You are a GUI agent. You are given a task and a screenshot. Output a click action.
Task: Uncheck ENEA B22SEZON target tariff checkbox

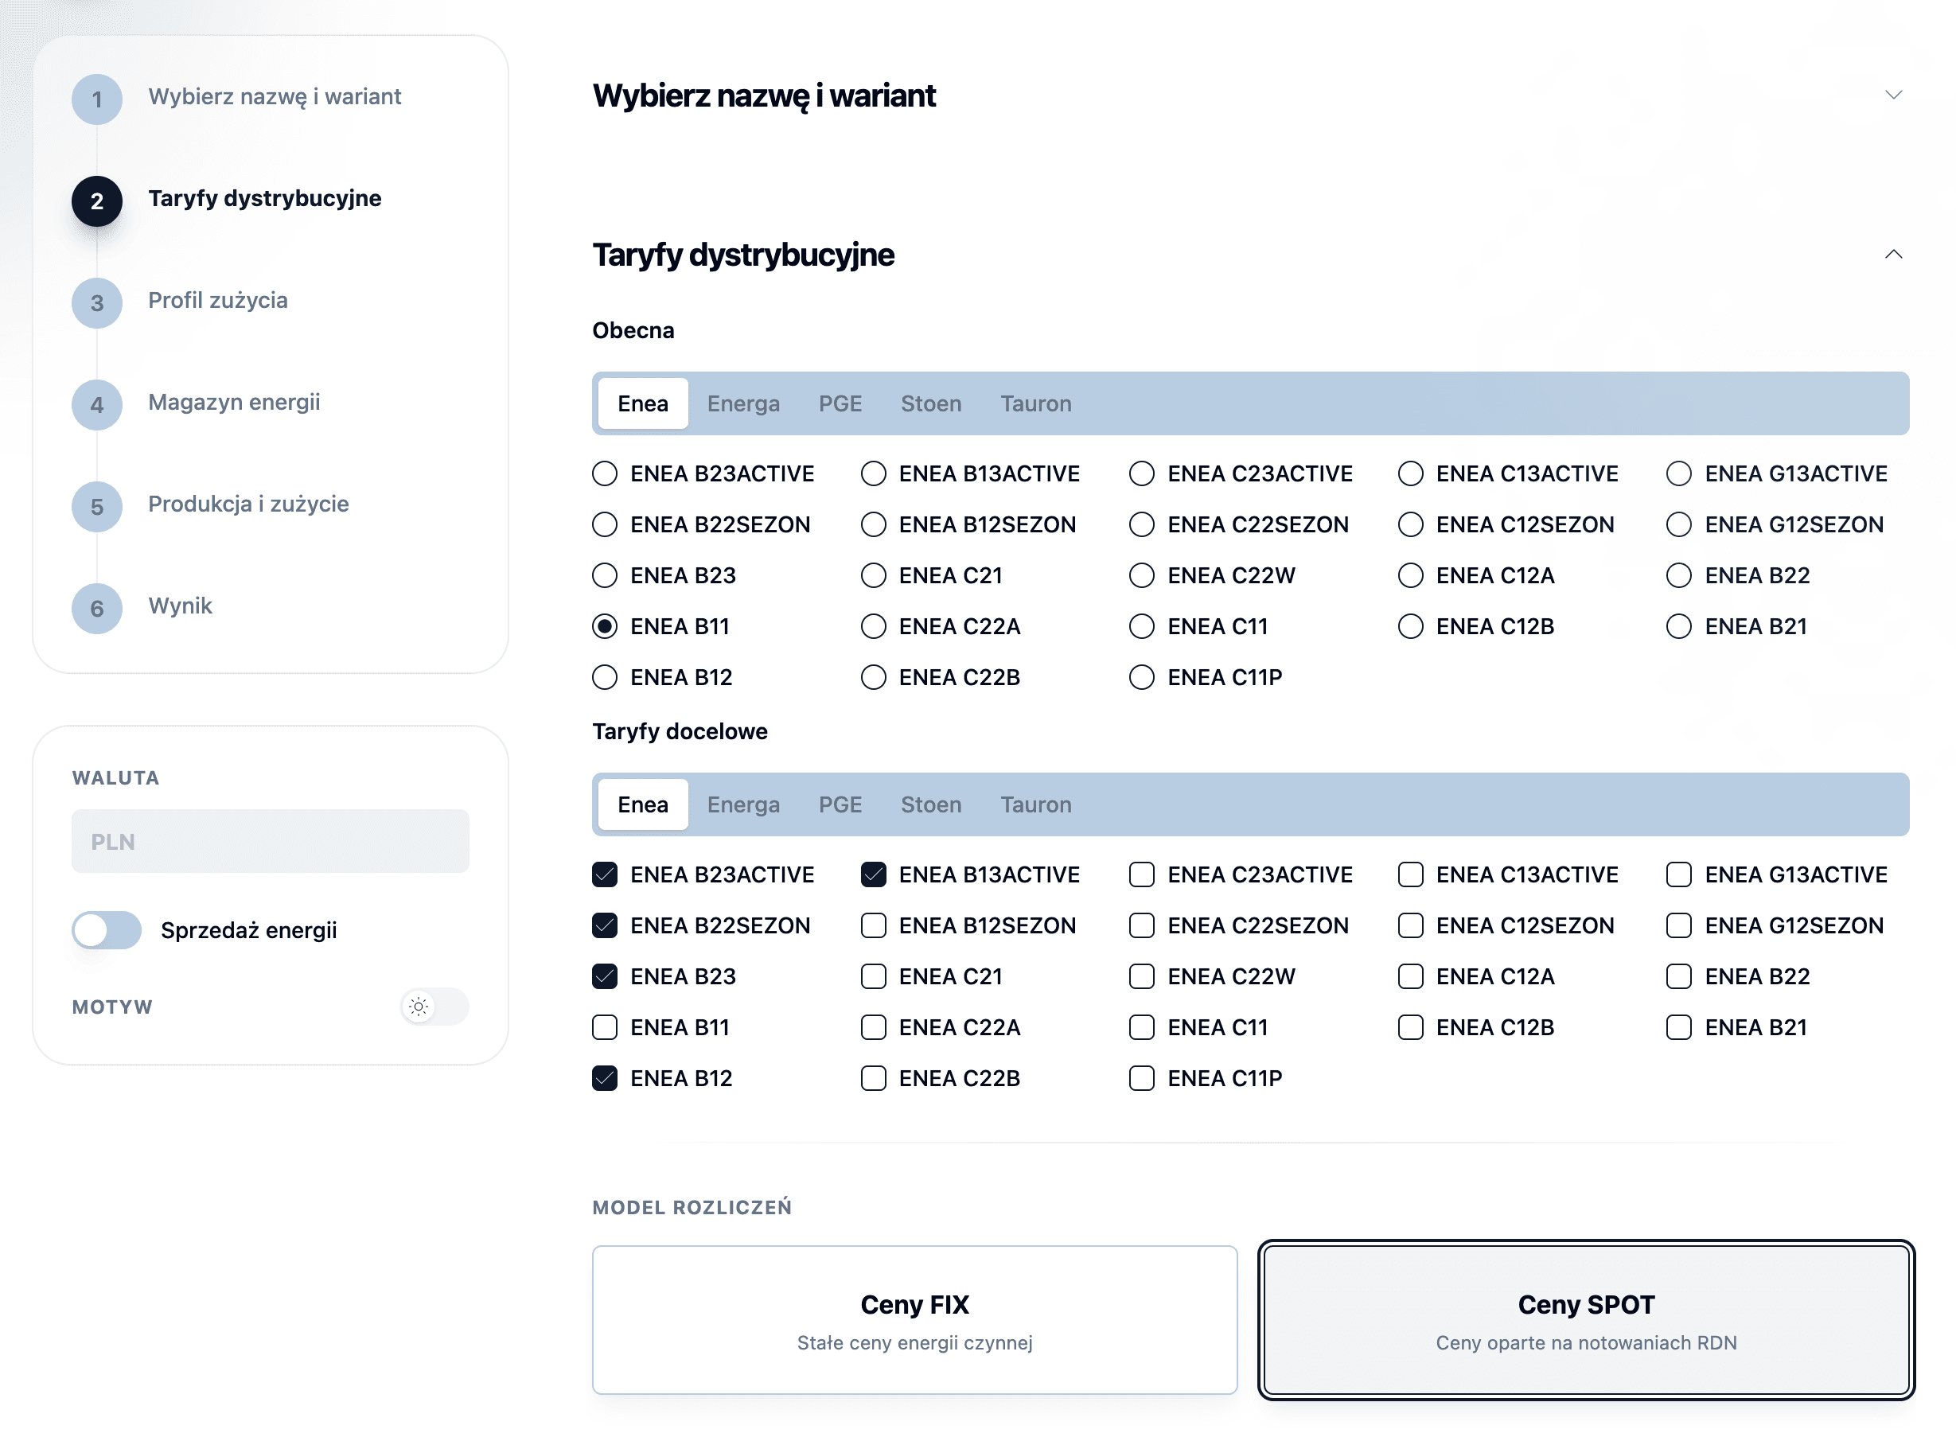pyautogui.click(x=605, y=925)
